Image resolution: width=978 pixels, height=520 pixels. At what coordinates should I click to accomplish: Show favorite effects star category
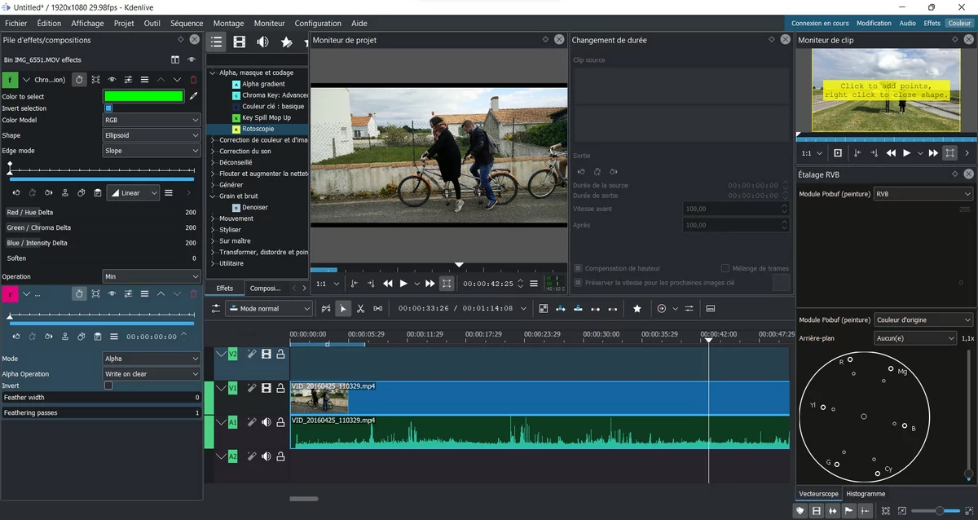[x=286, y=42]
